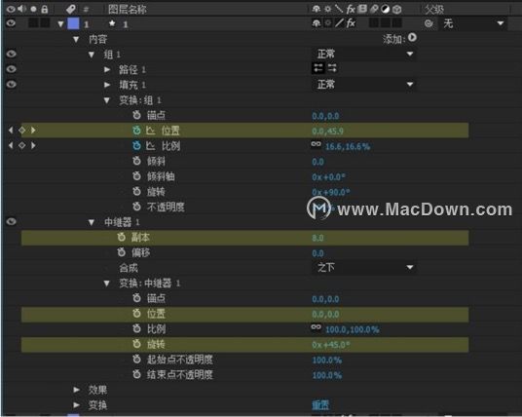Screen dimensions: 522x417
Task: Click the layer 1 color label swatch
Action: 73,23
